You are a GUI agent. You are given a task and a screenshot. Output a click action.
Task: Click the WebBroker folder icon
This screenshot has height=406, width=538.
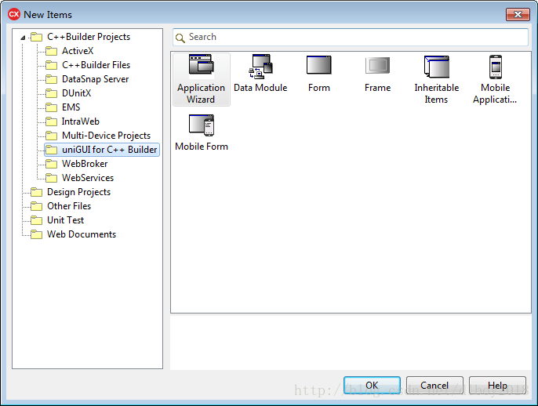click(52, 164)
